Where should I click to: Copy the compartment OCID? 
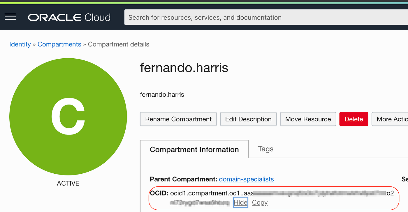point(260,202)
